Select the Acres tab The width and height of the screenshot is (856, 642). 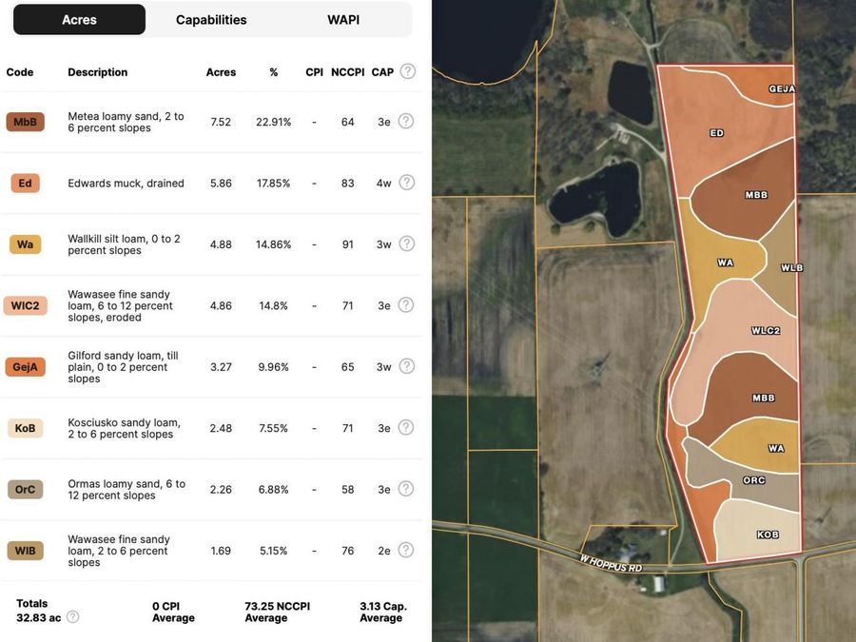coord(79,20)
